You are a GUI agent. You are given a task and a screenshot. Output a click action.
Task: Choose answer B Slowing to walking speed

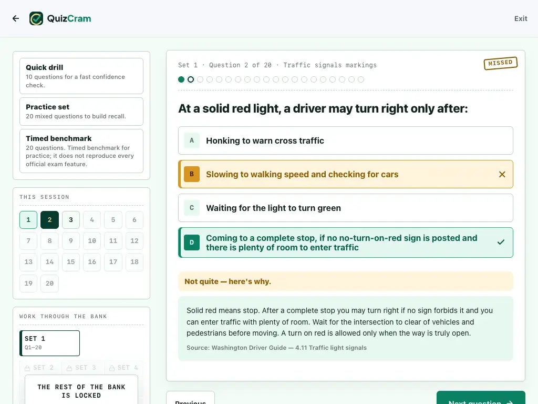point(346,174)
